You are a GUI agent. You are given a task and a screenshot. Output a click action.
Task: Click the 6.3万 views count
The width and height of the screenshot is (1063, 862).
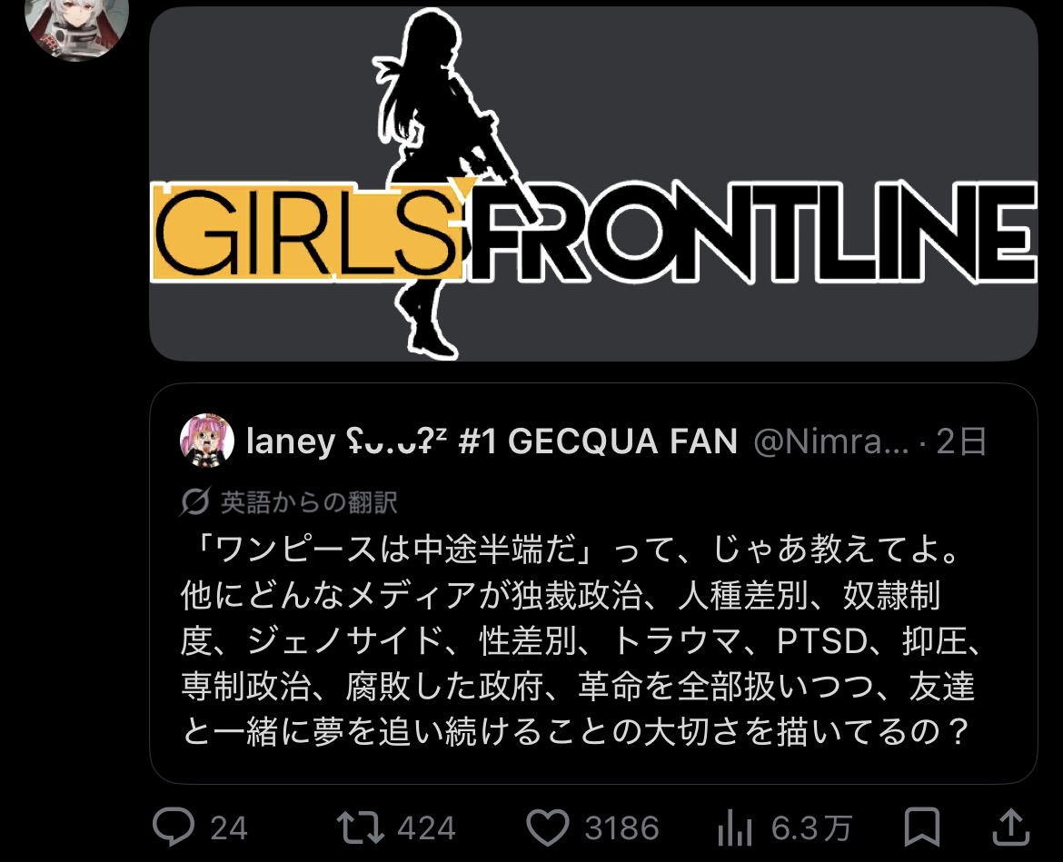pos(811,828)
